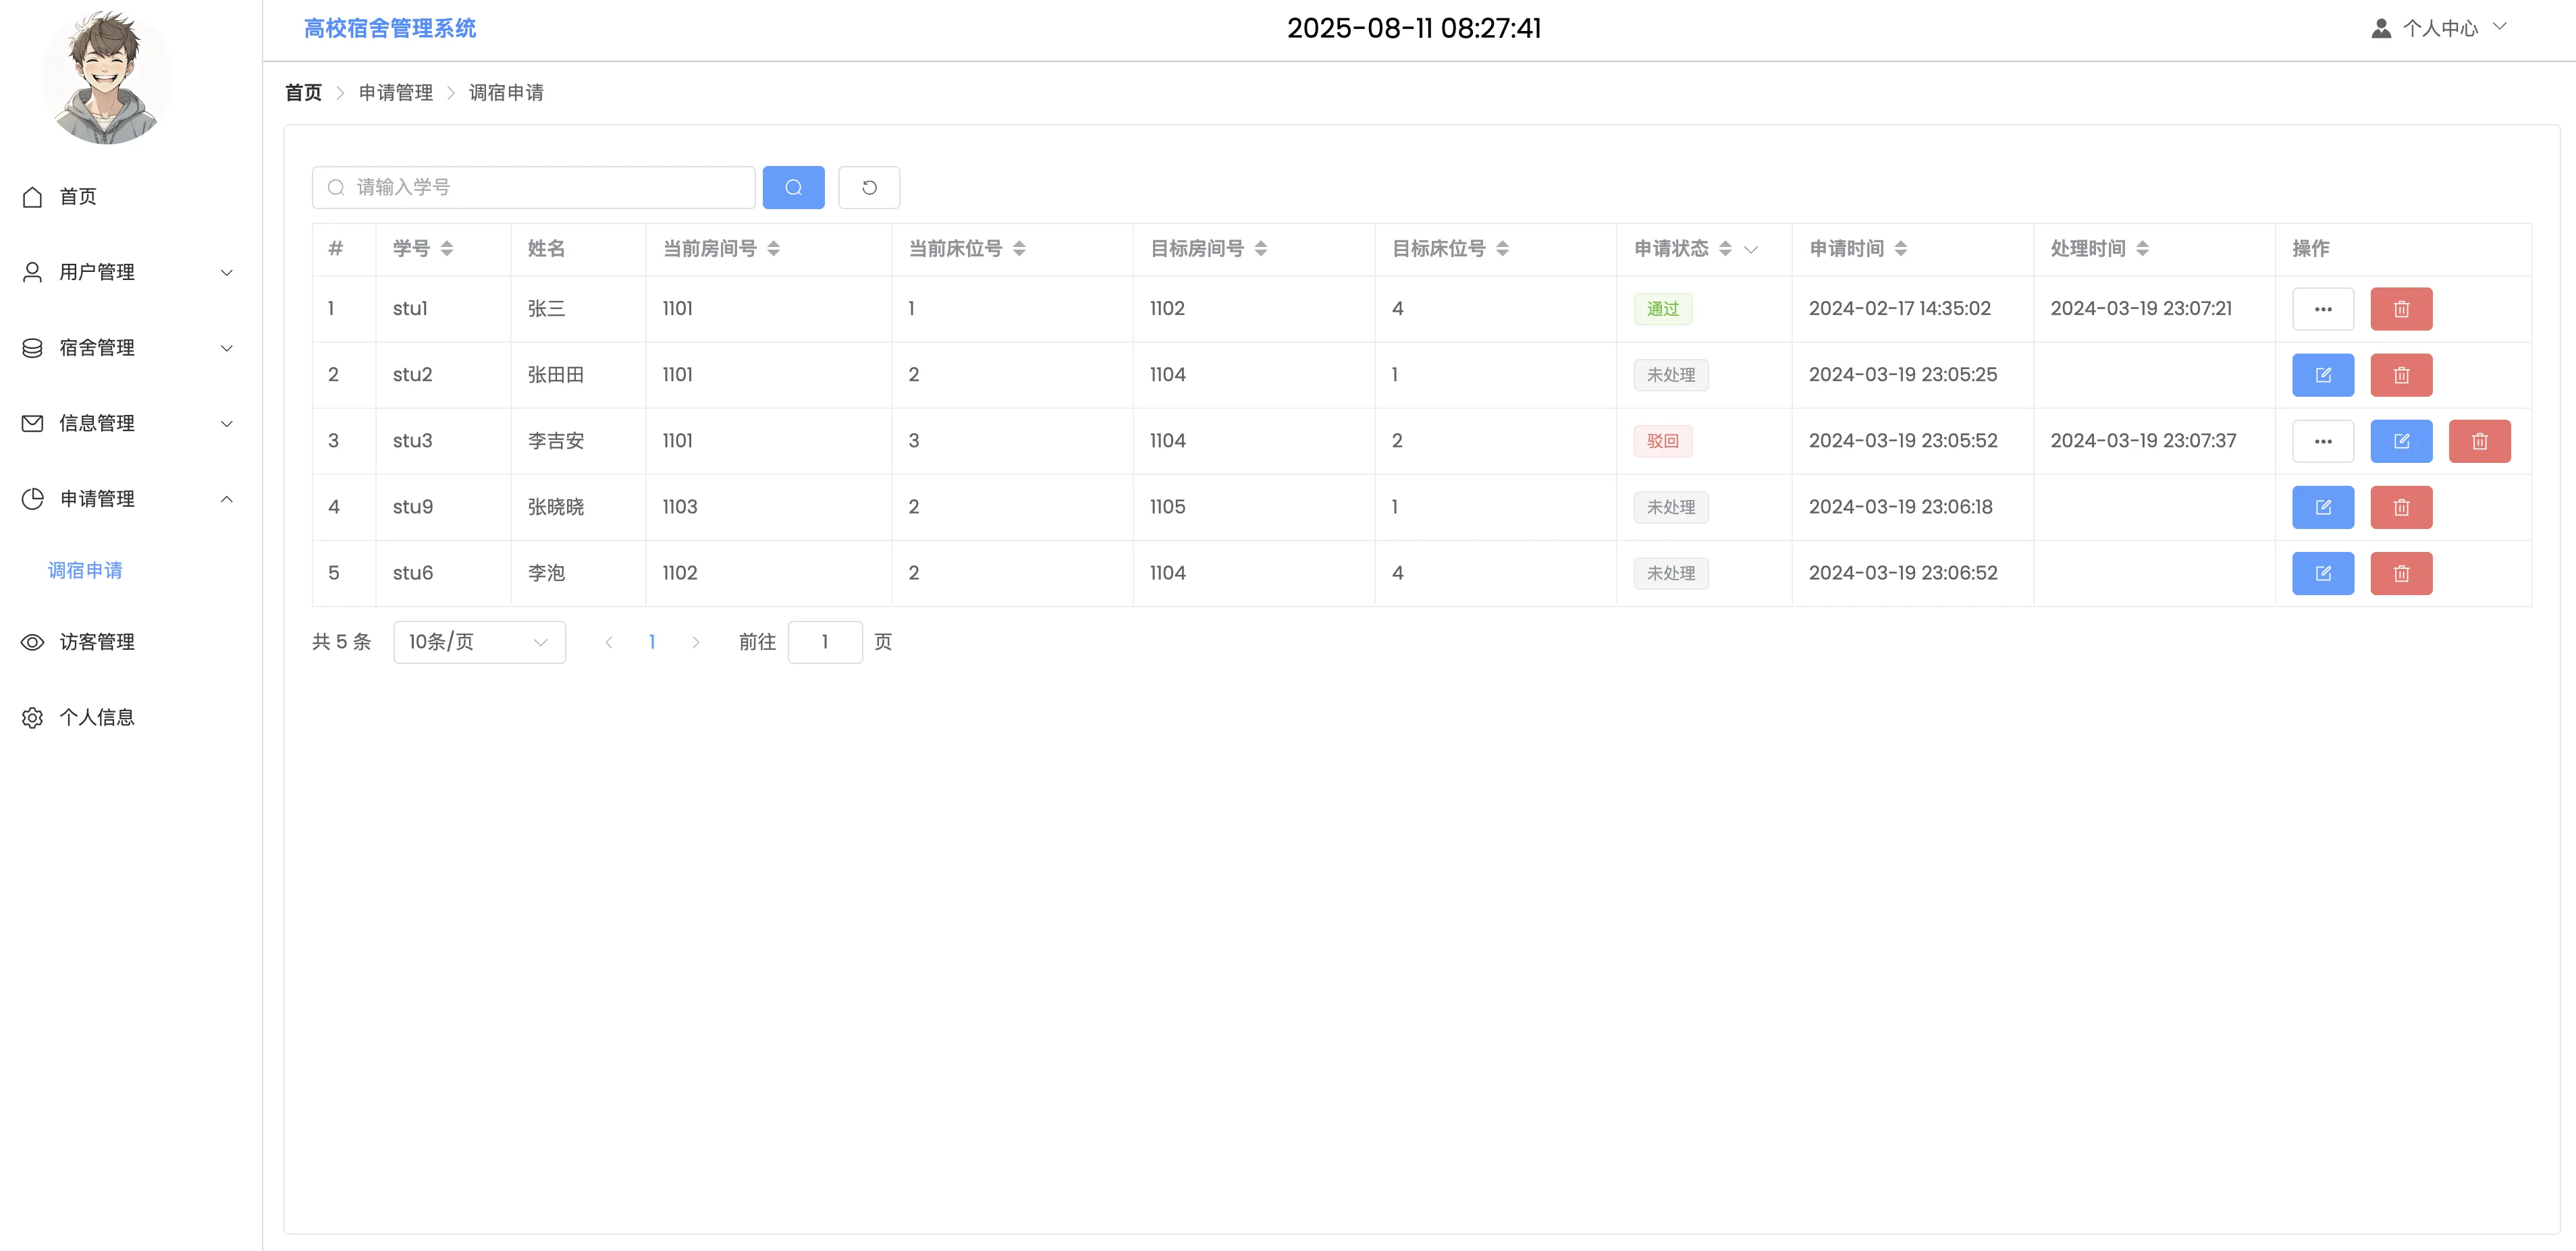
Task: Expand the 个人中心 user menu
Action: 2440,28
